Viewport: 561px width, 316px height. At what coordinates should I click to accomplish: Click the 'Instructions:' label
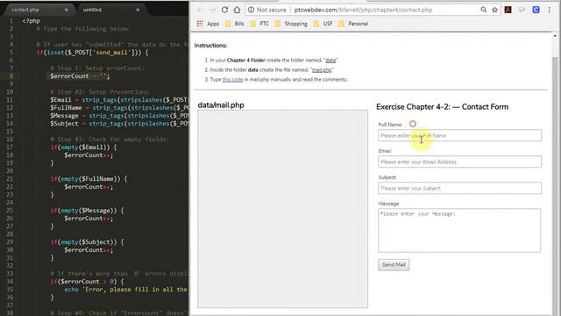tap(210, 46)
